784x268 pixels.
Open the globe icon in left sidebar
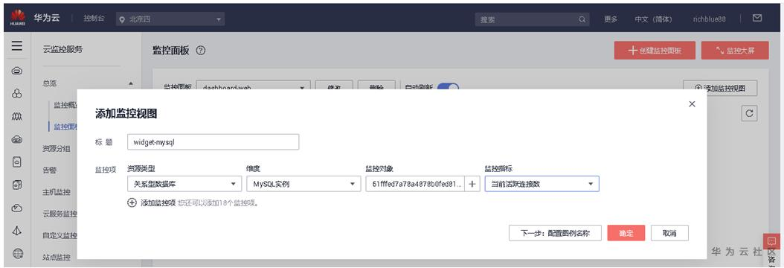click(18, 254)
